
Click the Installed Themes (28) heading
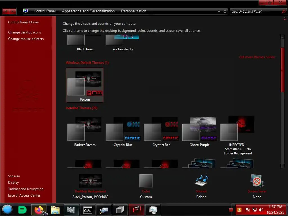coord(82,108)
